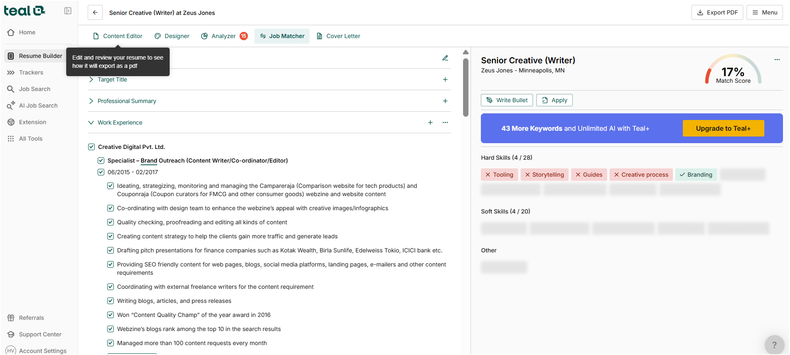The width and height of the screenshot is (790, 355).
Task: Switch to the Analyzer tab
Action: coord(224,36)
